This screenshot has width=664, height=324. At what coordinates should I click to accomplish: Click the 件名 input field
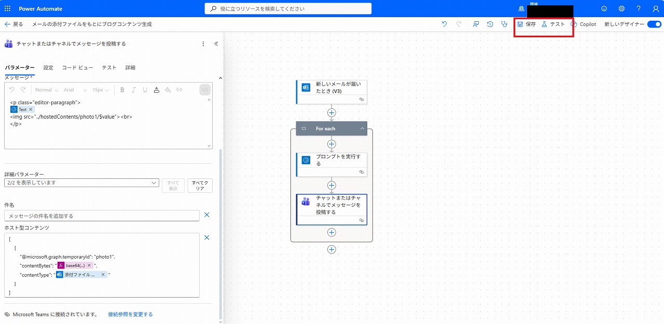102,216
